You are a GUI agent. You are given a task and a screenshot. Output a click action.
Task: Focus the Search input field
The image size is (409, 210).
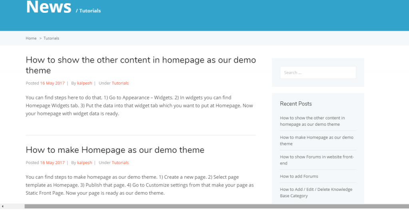pyautogui.click(x=318, y=73)
